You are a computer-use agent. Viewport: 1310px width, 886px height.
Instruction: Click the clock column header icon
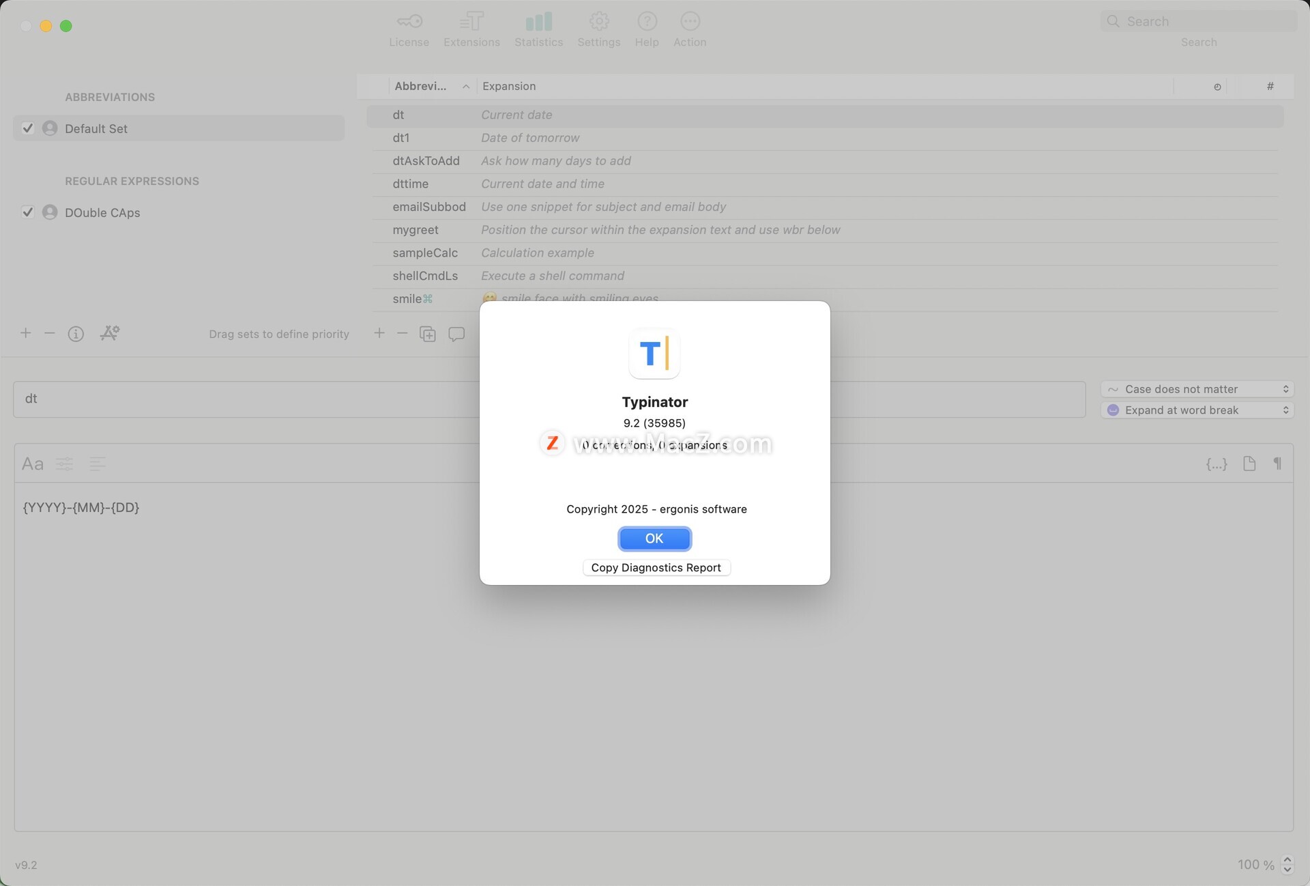pos(1217,87)
